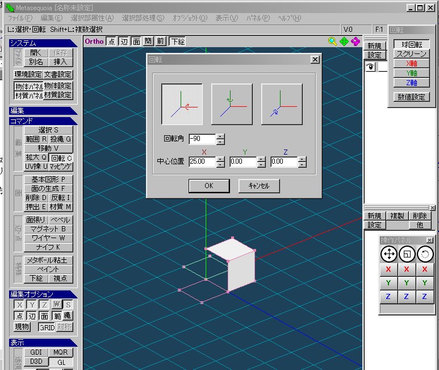Click the center Y input field
This screenshot has height=370, width=439.
(243, 161)
